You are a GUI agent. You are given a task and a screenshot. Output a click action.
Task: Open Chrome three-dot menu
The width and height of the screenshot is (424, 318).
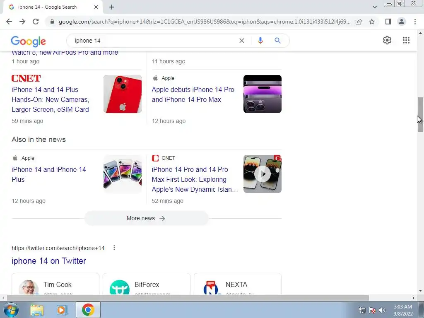pos(415,22)
